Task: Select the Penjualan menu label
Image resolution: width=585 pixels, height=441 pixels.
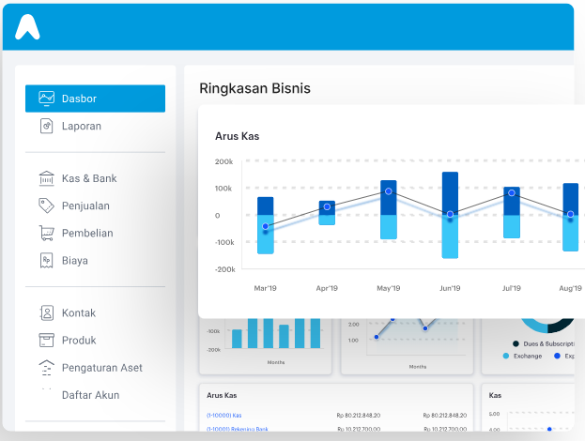Action: click(85, 205)
